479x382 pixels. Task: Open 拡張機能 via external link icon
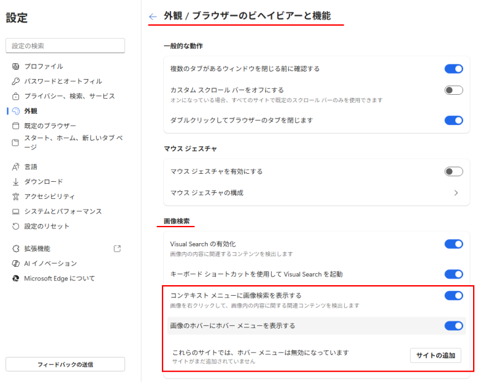coord(117,249)
